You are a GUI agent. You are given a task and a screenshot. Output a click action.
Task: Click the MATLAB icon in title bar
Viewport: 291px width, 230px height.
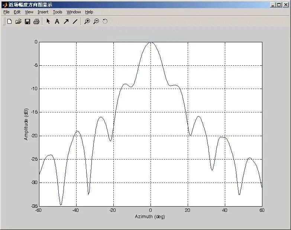5,4
